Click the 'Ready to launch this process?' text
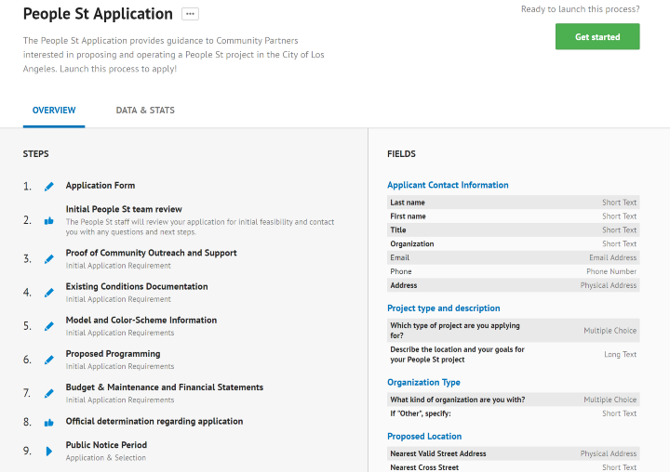Image resolution: width=670 pixels, height=472 pixels. point(581,9)
